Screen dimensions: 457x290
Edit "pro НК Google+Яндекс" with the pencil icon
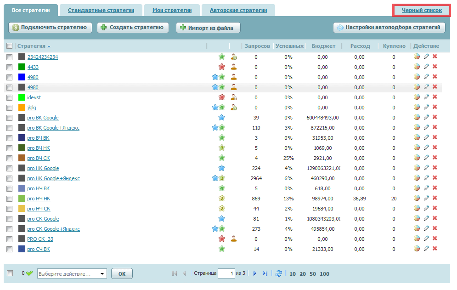click(x=426, y=178)
